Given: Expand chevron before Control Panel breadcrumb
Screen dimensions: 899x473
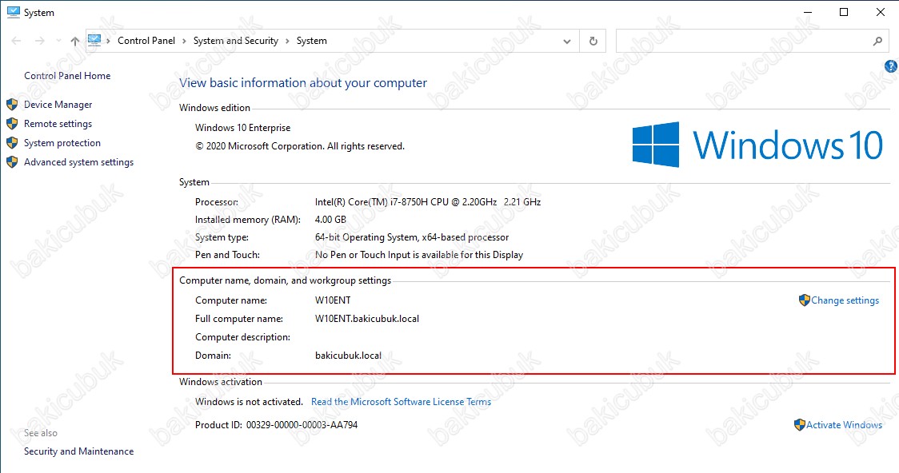Looking at the screenshot, I should pos(108,42).
